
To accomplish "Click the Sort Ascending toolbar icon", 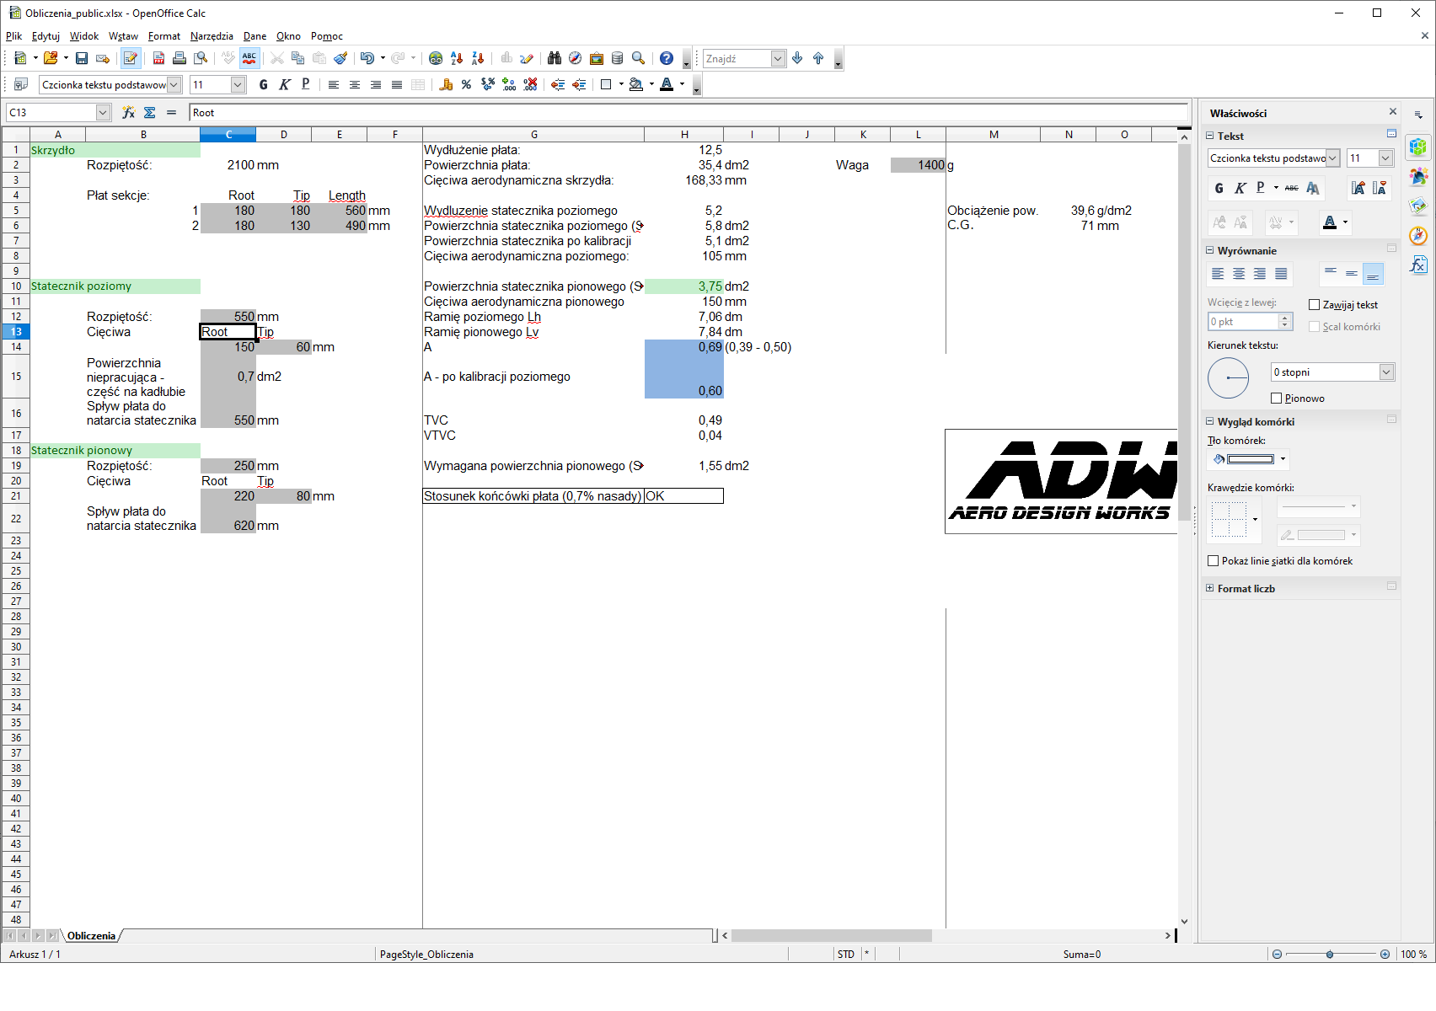I will pyautogui.click(x=457, y=58).
